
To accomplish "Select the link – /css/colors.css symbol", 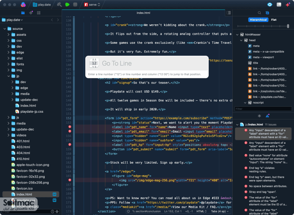I will tap(267, 91).
